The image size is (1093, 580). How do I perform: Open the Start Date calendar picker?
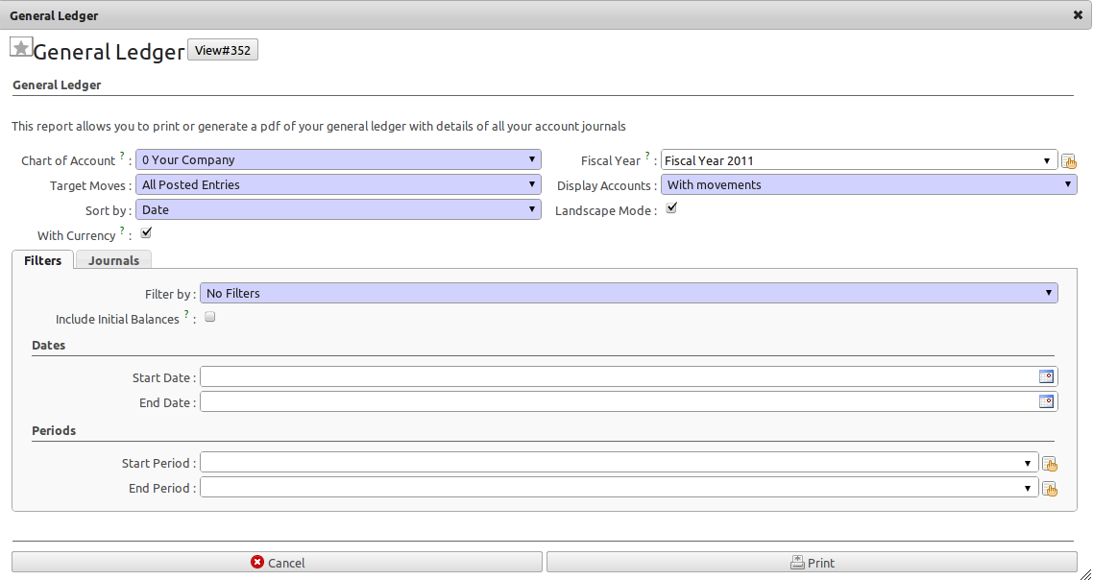1046,376
